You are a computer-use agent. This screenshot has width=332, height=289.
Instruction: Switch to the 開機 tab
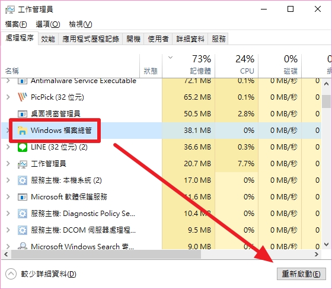pos(133,39)
